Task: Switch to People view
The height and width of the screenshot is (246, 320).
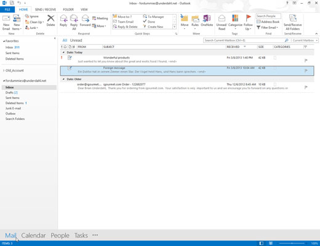Action: 60,236
